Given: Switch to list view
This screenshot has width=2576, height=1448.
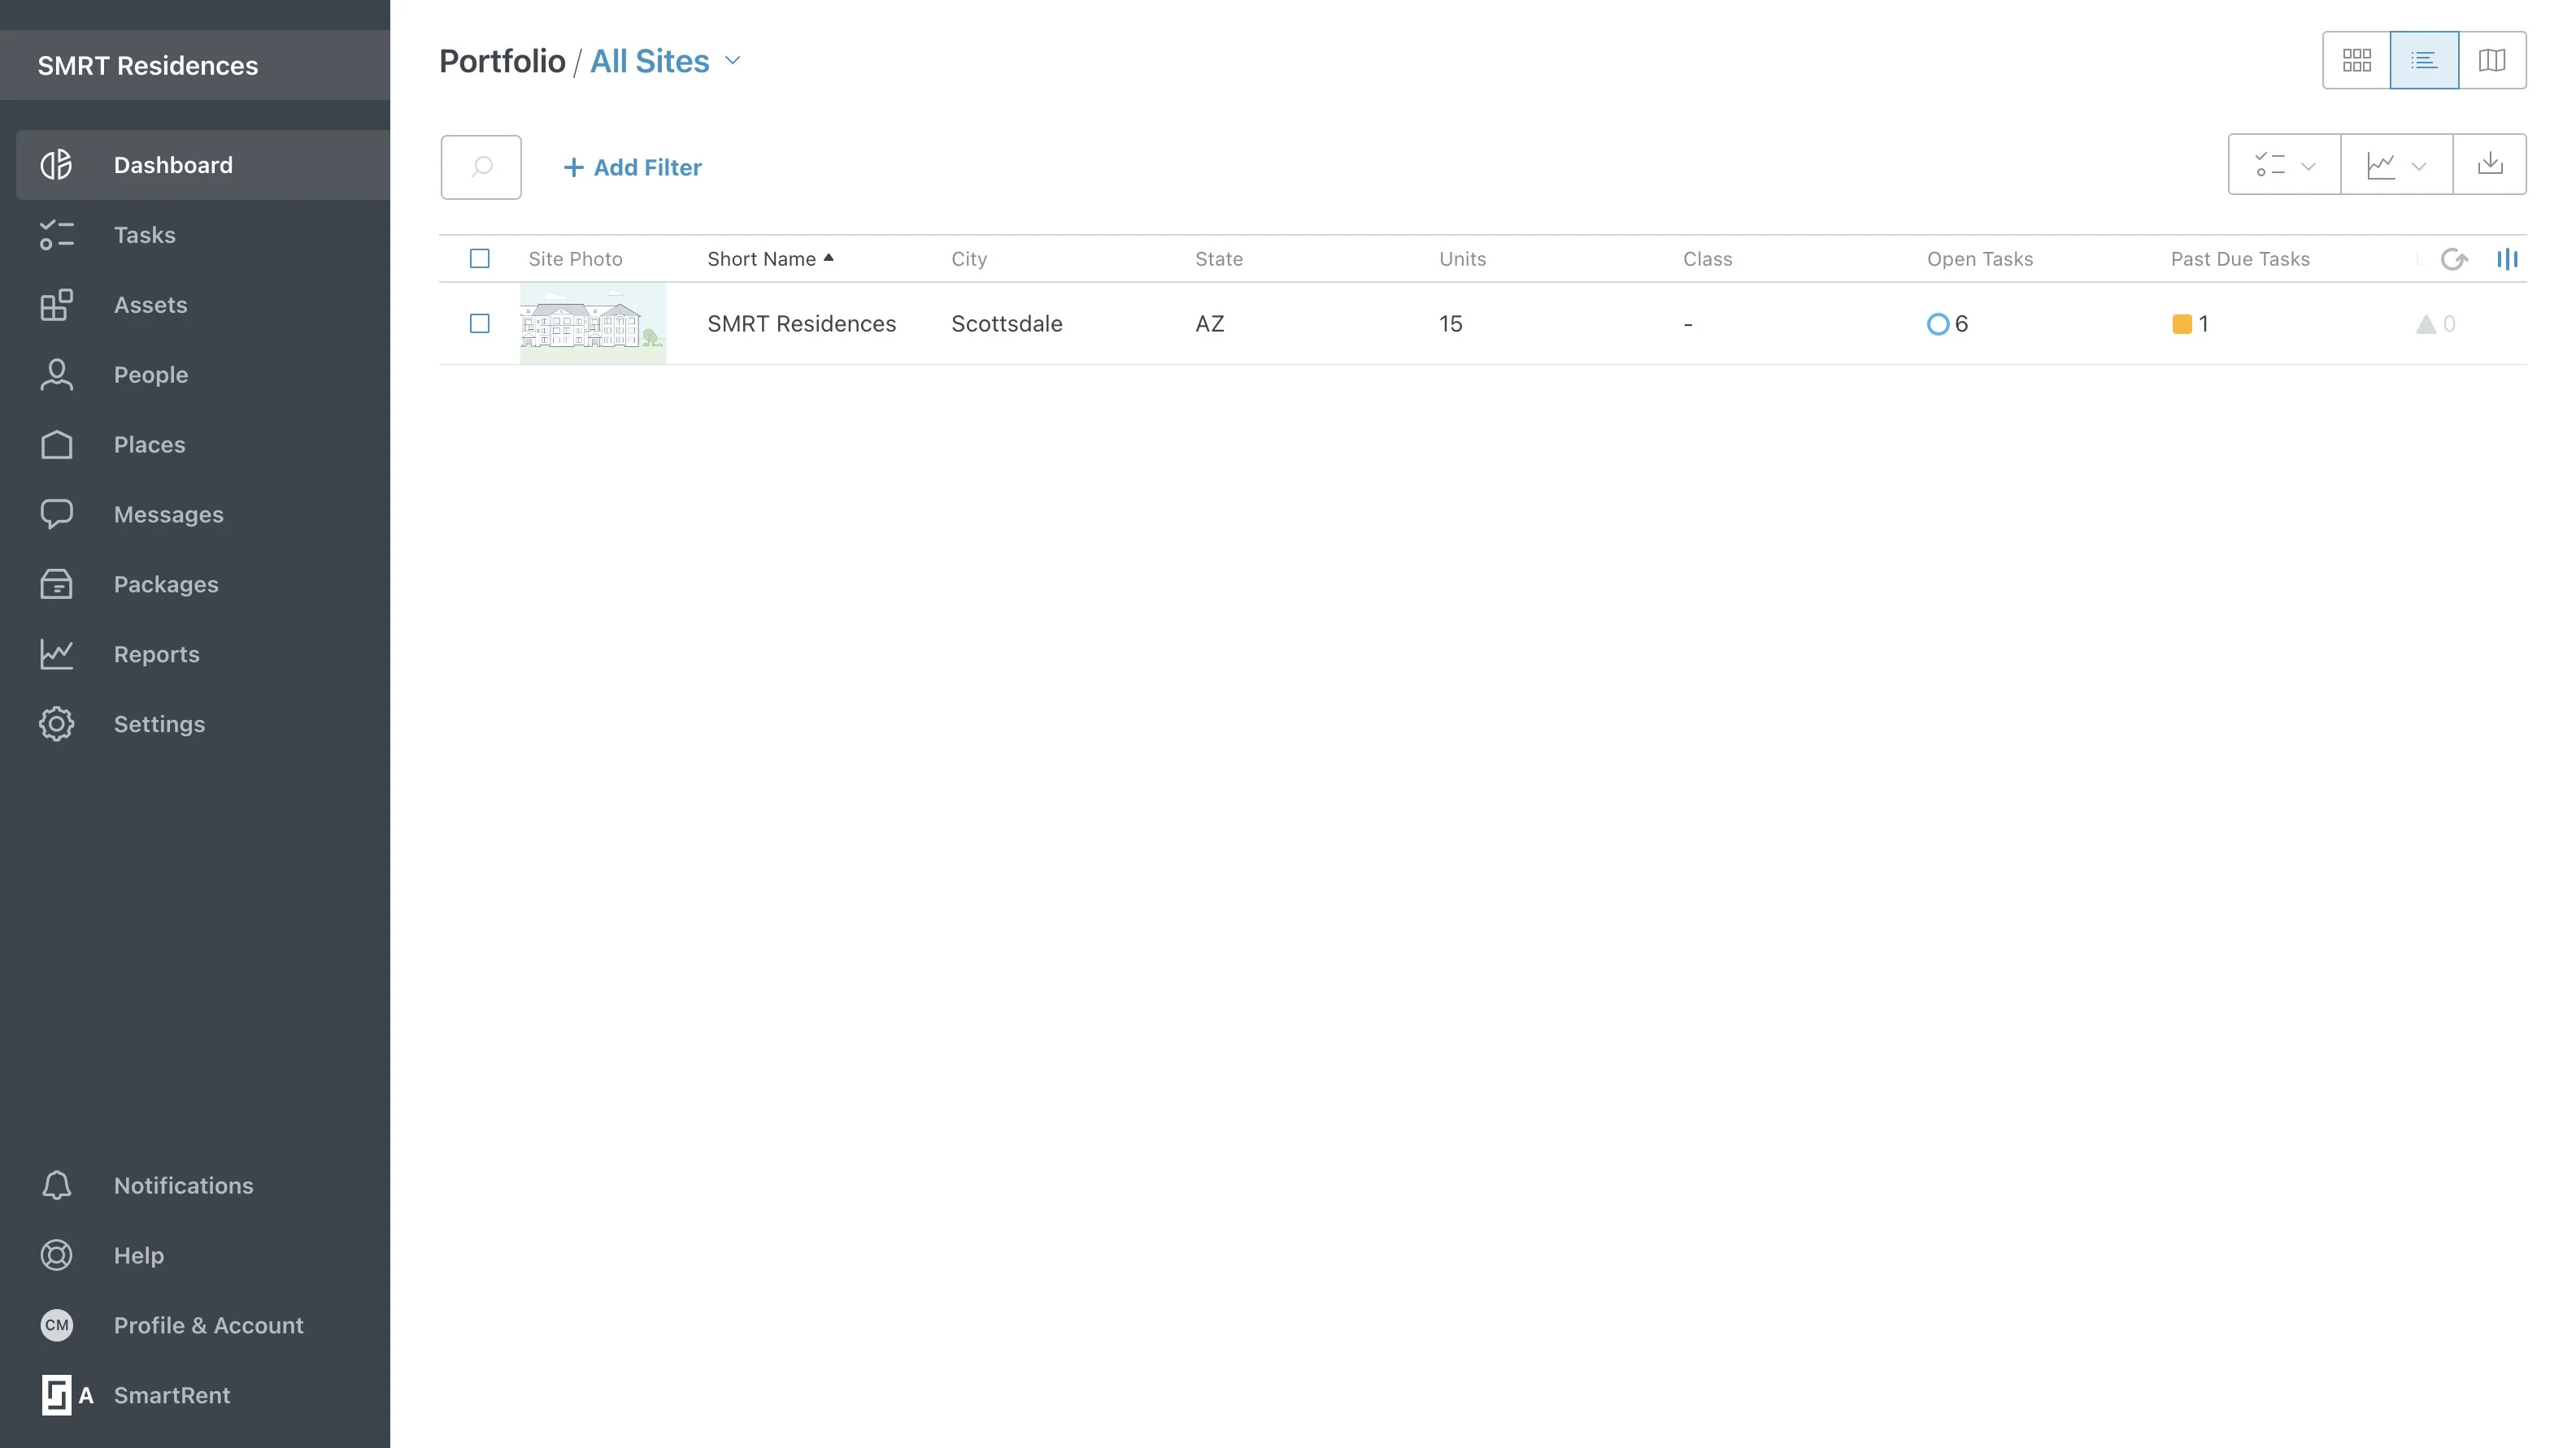Looking at the screenshot, I should (2424, 61).
